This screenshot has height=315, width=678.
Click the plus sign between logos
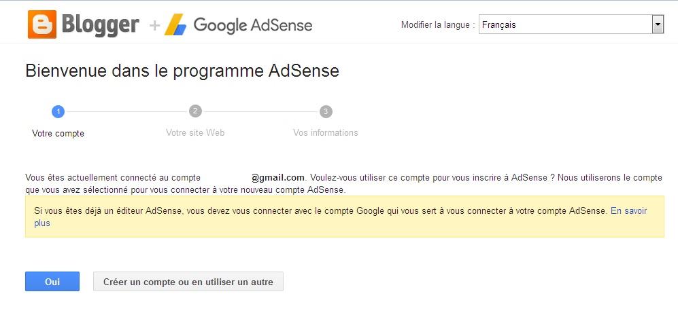point(154,26)
